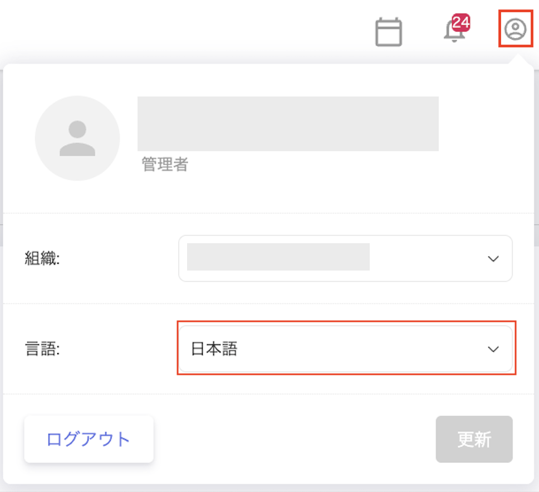Click the gray profile avatar placeholder

tap(77, 138)
